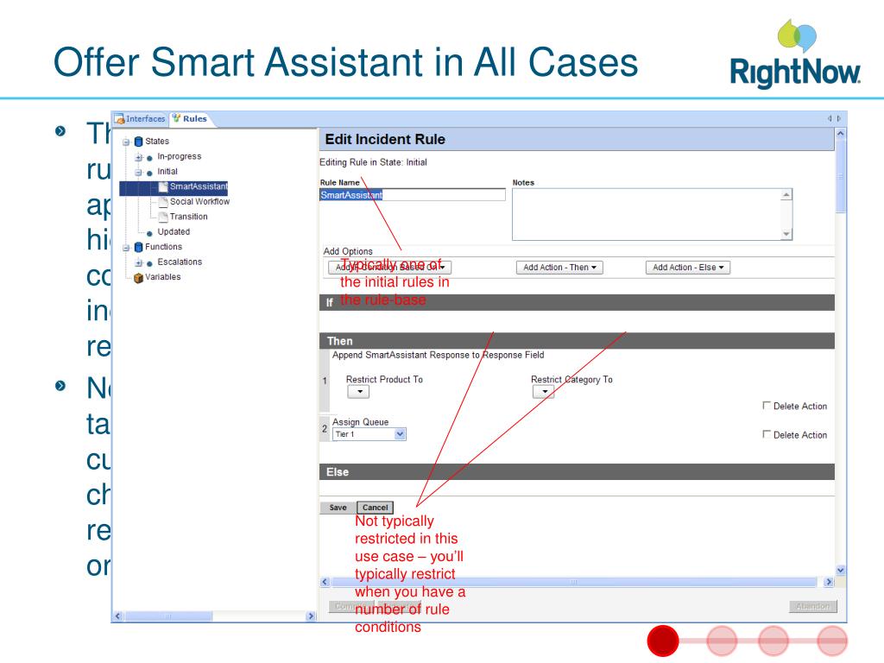
Task: Collapse the States tree node
Action: tap(126, 142)
